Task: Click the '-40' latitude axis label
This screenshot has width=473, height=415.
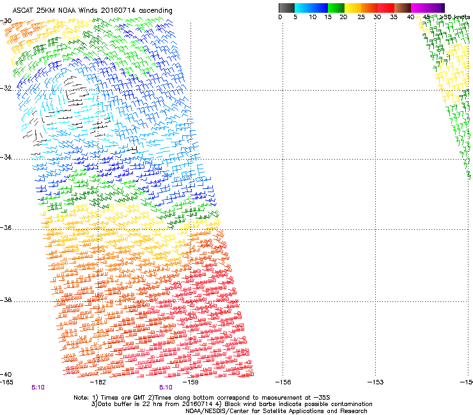Action: pos(6,374)
